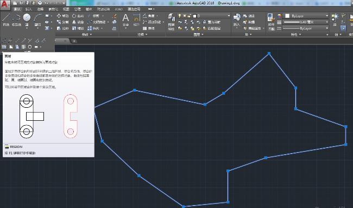Open the 0.40 mm lineweight dropdown

click(x=306, y=22)
